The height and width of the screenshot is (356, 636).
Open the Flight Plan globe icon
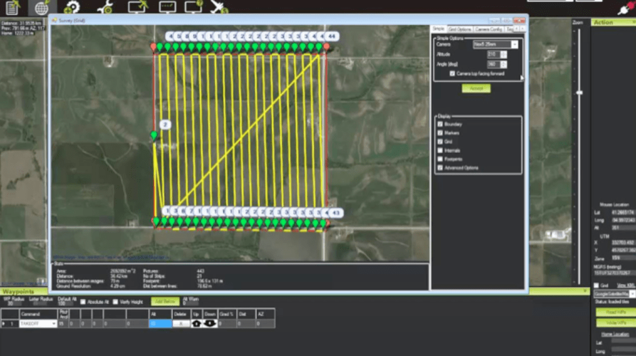tap(43, 8)
